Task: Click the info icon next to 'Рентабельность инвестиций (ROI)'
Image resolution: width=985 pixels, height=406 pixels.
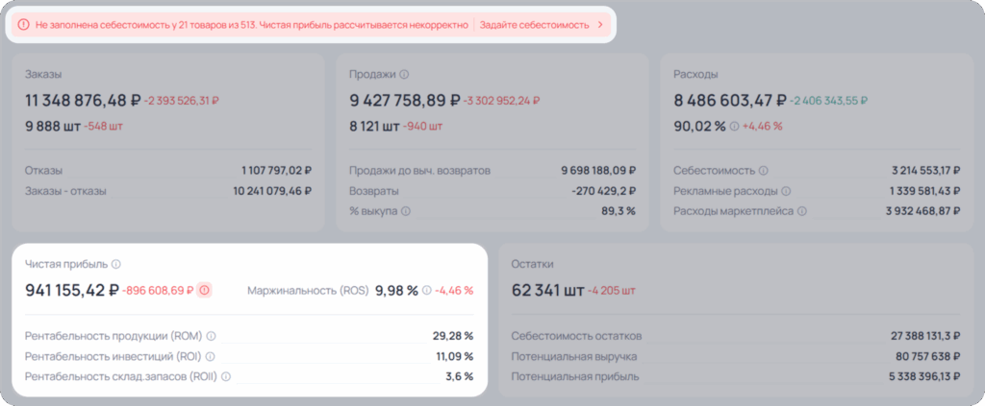Action: [x=210, y=356]
